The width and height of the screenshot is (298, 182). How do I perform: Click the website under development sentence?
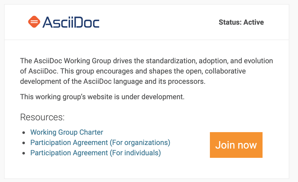coord(102,97)
